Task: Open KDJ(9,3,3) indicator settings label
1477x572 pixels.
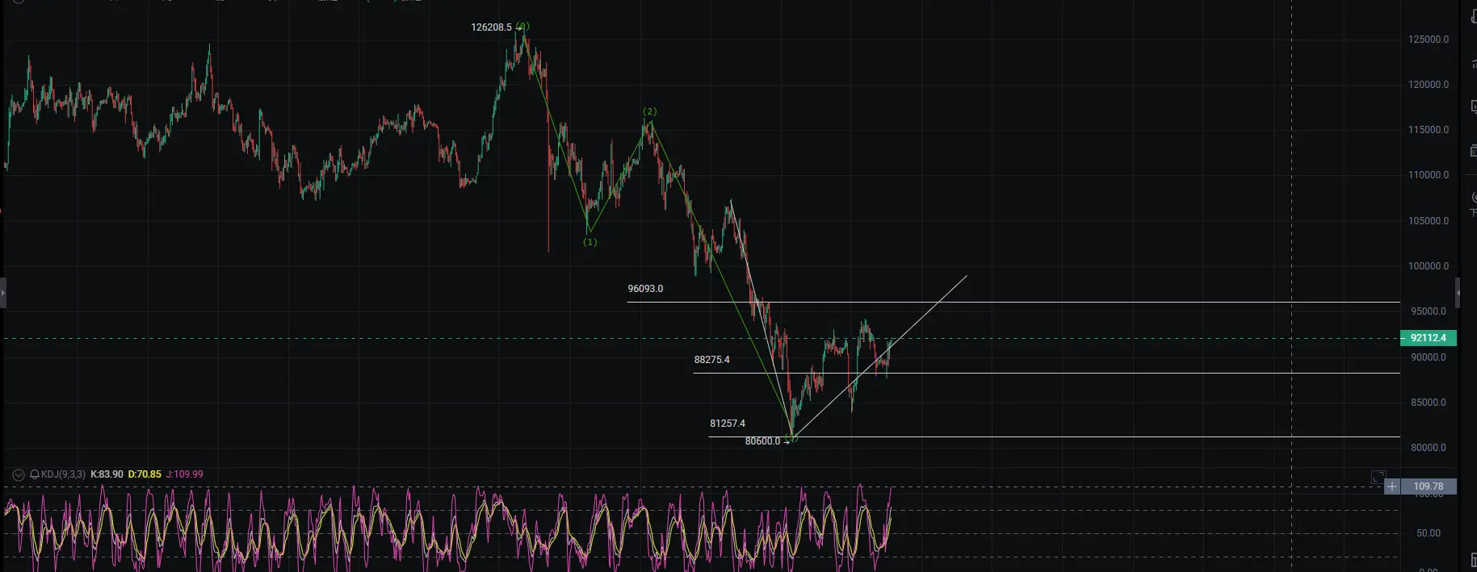Action: pos(63,474)
